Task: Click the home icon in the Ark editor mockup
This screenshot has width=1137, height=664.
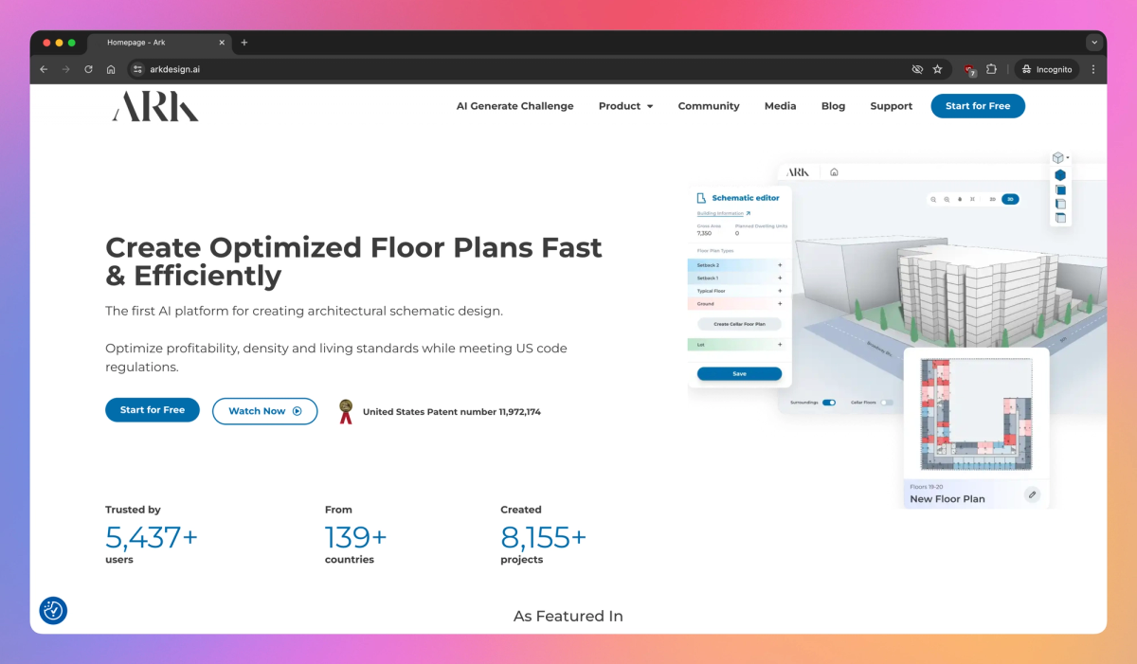Action: coord(834,172)
